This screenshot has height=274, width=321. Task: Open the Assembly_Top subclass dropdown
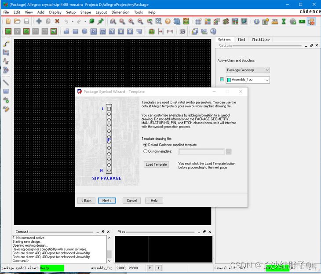(248, 80)
